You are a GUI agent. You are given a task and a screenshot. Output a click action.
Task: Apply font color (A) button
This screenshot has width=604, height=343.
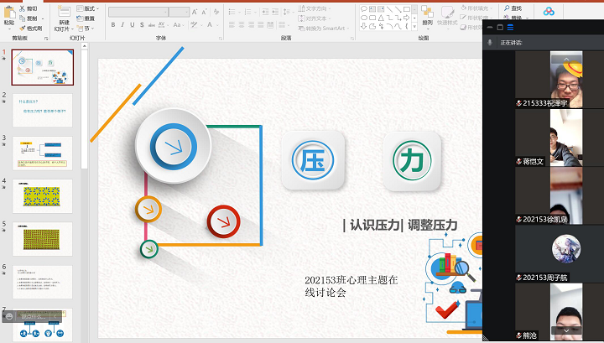(x=210, y=25)
